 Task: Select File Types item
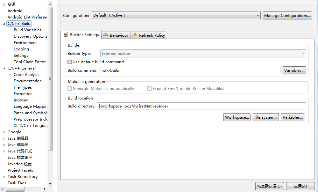(23, 87)
